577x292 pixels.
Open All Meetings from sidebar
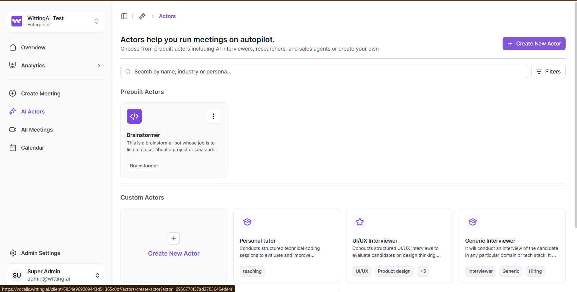click(x=37, y=130)
